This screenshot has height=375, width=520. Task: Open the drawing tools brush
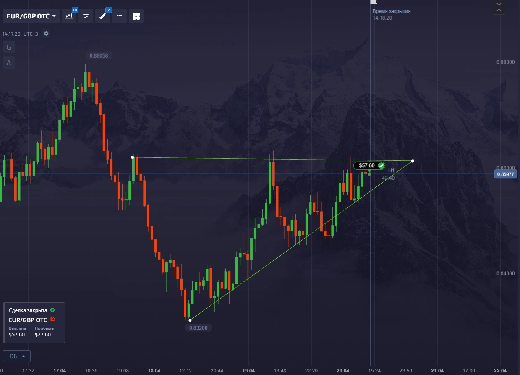(x=102, y=16)
